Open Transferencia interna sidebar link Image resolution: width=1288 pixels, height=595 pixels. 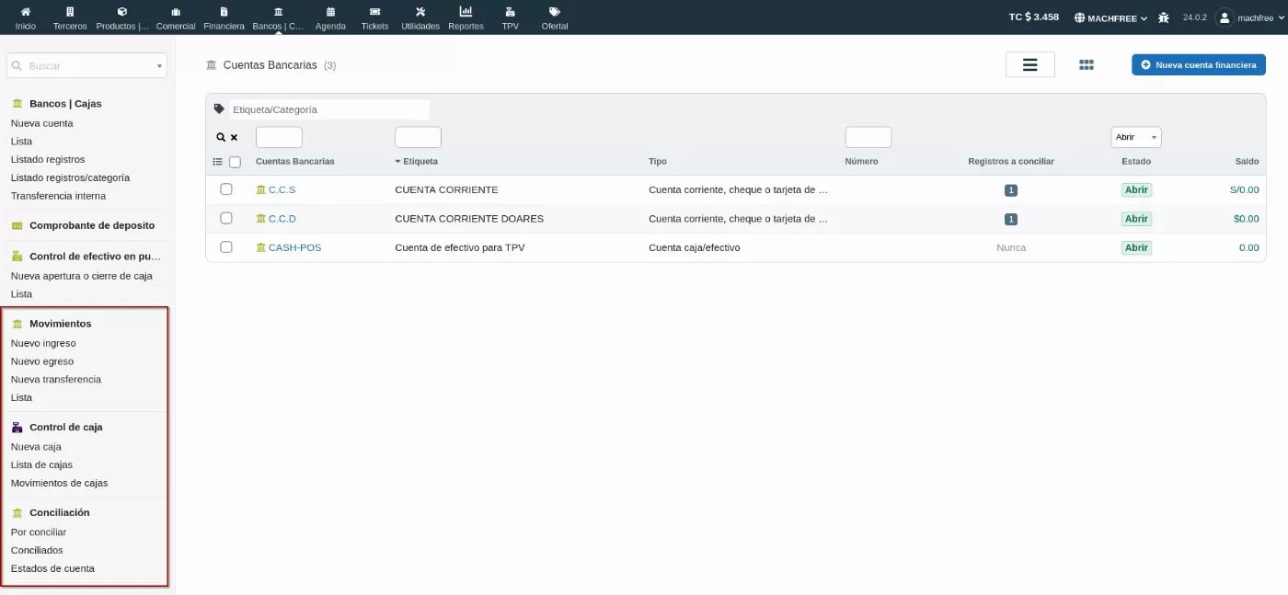click(58, 196)
